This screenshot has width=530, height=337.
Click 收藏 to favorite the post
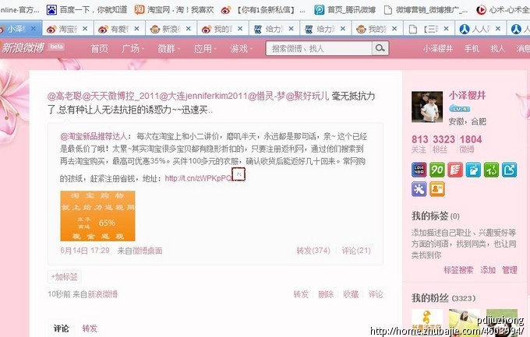[x=351, y=294]
